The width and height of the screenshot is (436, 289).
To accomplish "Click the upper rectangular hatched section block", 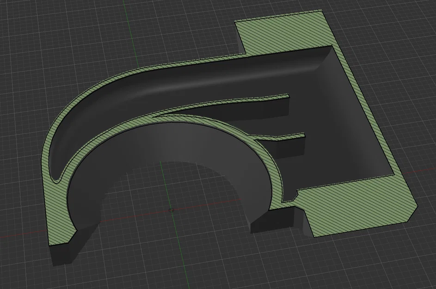I will click(283, 32).
